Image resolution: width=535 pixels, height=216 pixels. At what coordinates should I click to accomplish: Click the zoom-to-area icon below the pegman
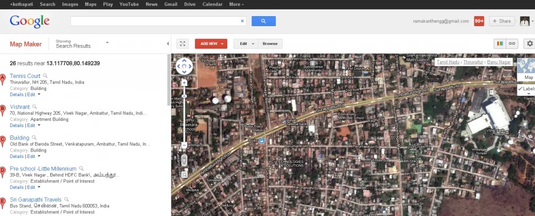(184, 175)
